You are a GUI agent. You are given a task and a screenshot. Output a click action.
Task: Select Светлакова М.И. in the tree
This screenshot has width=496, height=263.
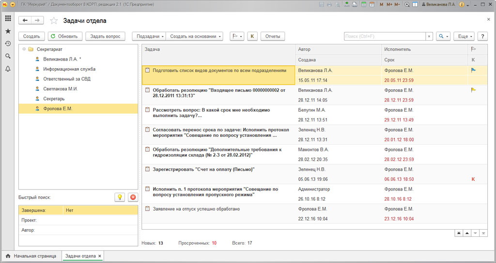(x=60, y=89)
